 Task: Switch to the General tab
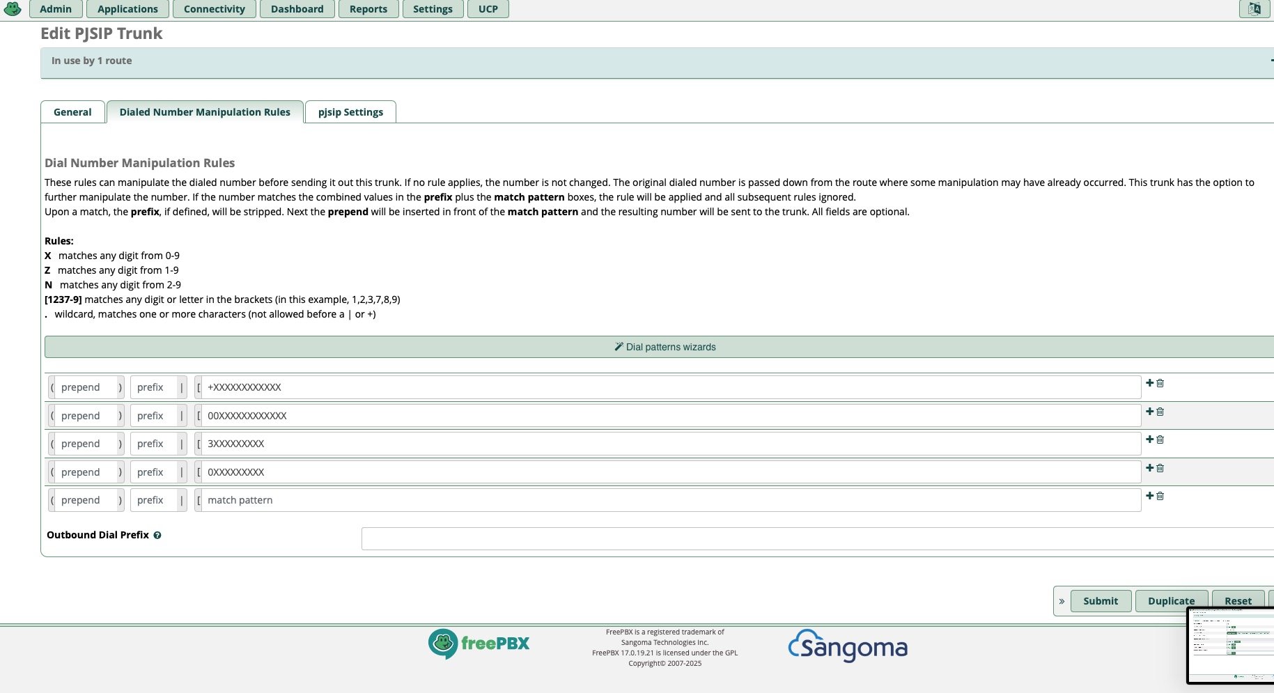(72, 112)
